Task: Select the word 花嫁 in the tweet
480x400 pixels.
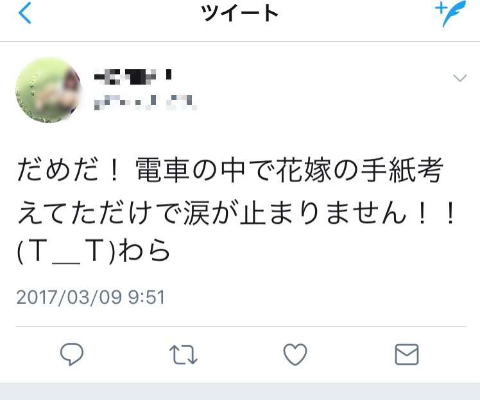Action: pos(304,169)
